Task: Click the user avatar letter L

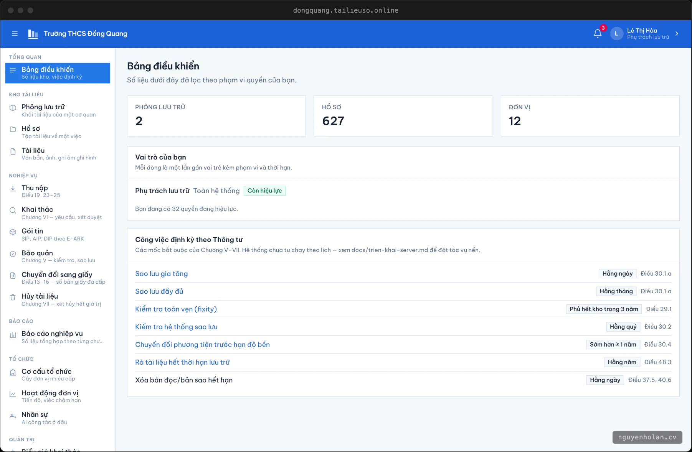Action: point(616,34)
